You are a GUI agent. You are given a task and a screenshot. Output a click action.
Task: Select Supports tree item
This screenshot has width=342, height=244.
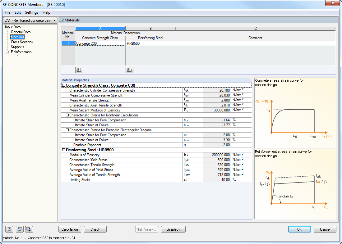[x=17, y=47]
